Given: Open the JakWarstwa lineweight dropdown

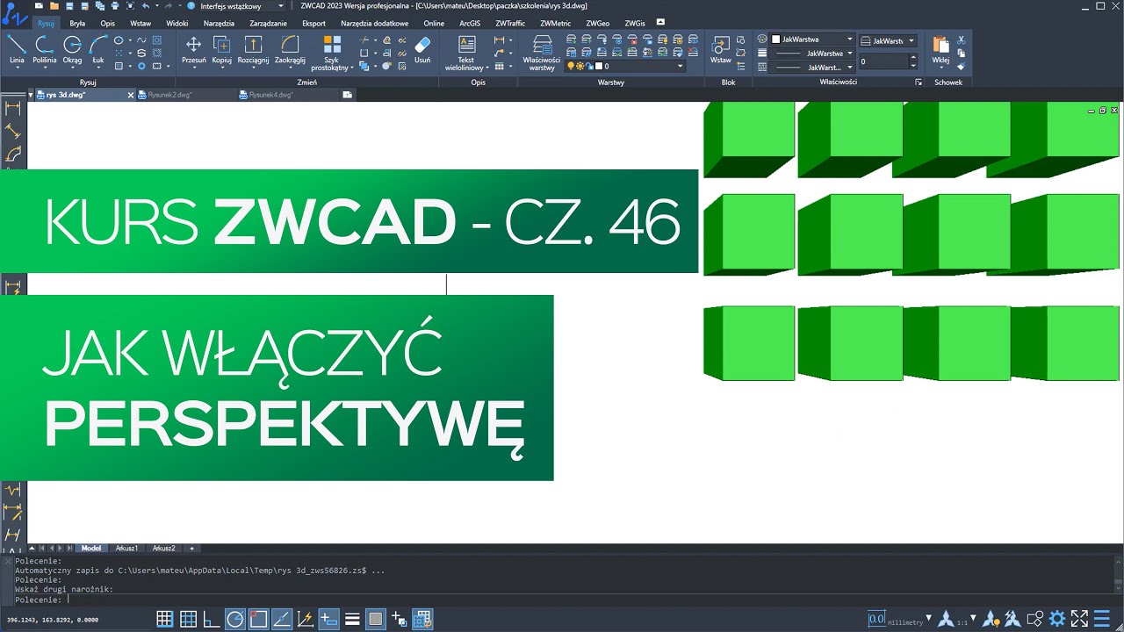Looking at the screenshot, I should (x=849, y=53).
